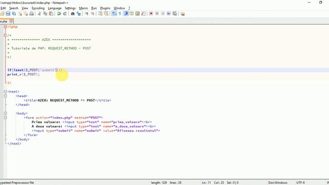Collapse the <?php block fold marker
329x185 pixels.
[6, 27]
